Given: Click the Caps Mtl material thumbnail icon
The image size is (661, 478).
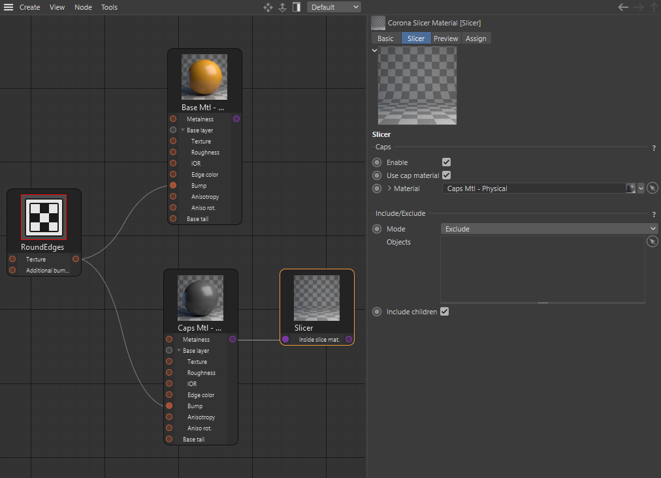Looking at the screenshot, I should point(631,188).
